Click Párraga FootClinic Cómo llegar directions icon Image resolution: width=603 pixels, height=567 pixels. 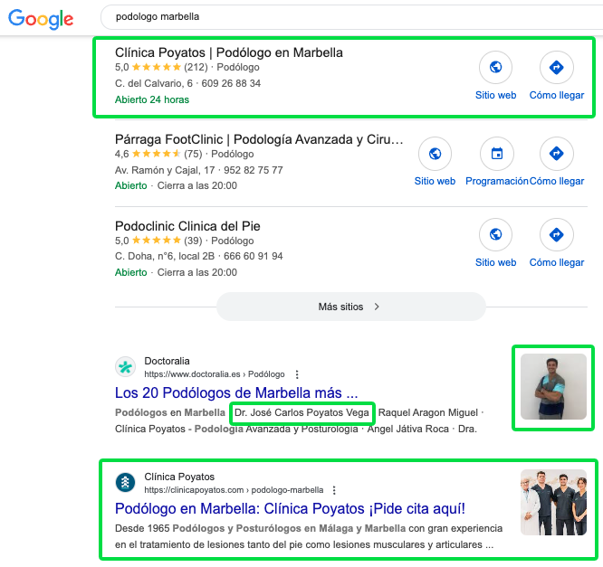[x=557, y=154]
